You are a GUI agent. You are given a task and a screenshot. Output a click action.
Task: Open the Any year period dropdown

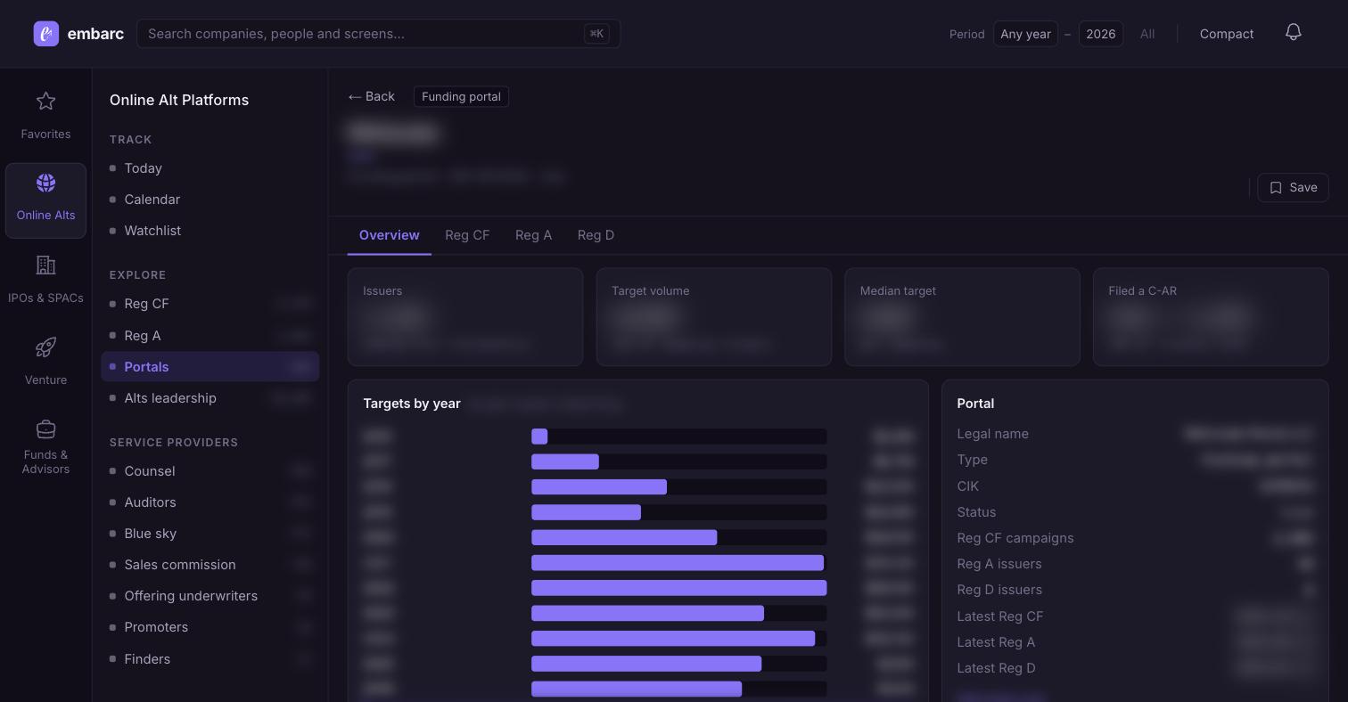[x=1025, y=34]
